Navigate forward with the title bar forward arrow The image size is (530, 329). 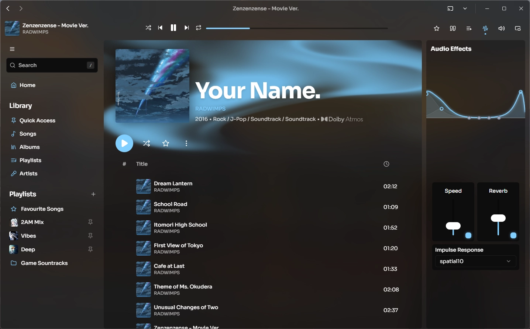point(21,8)
